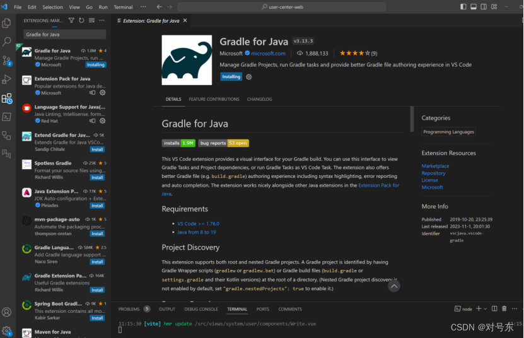
Task: Click the Programming Languages category
Action: tap(448, 132)
